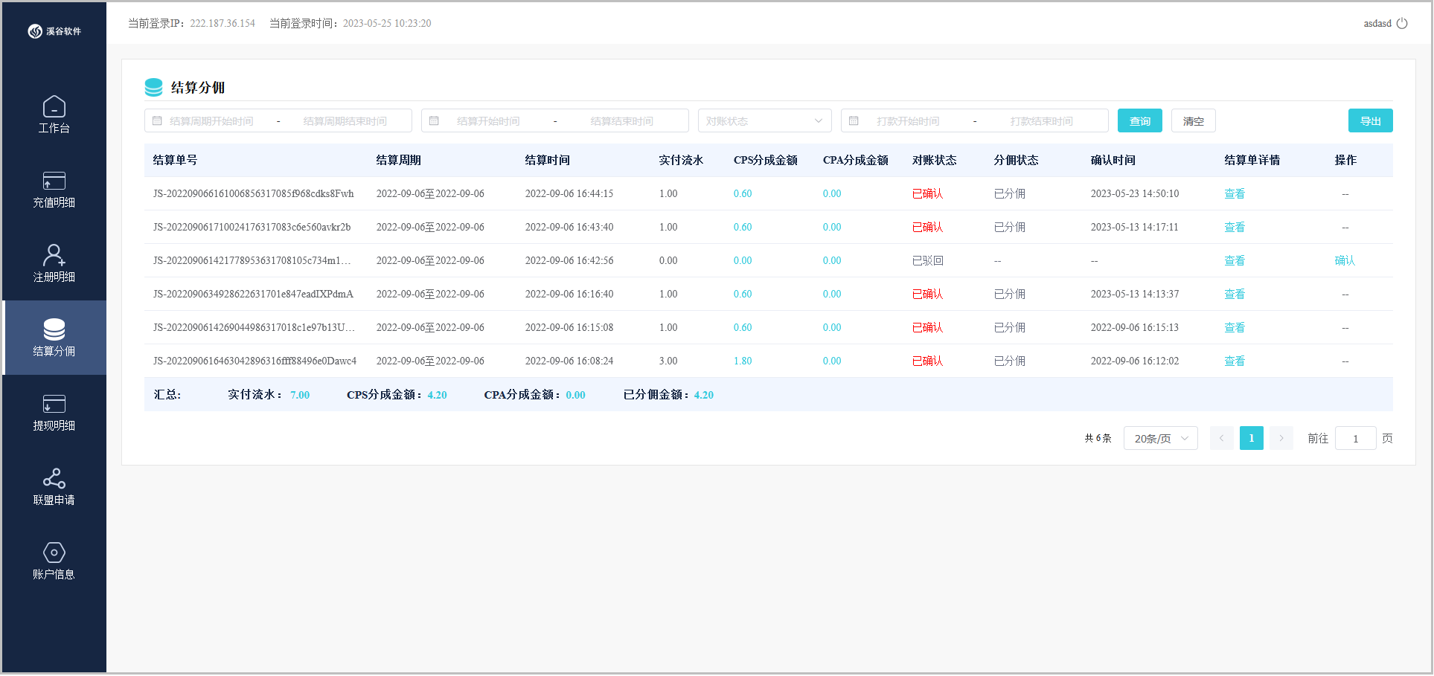Click 结算结束时间 input field
This screenshot has width=1434, height=676.
click(622, 120)
